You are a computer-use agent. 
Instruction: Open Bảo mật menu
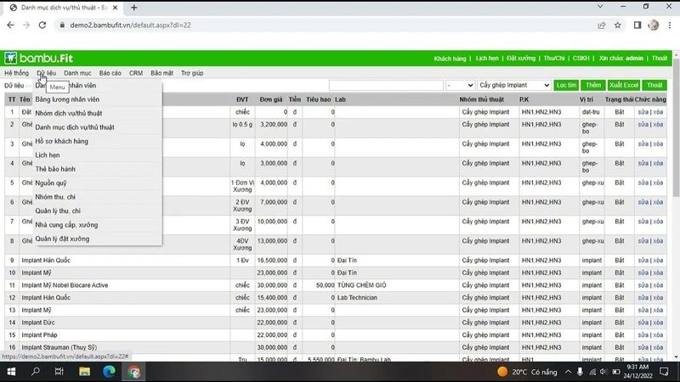click(161, 73)
